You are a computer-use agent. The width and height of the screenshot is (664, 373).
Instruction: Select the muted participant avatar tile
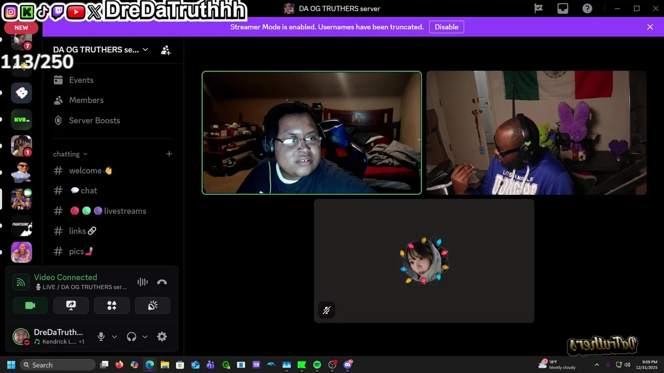tap(424, 261)
